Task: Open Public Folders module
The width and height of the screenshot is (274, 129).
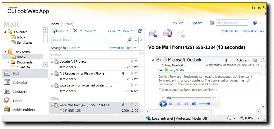Action: tap(25, 110)
